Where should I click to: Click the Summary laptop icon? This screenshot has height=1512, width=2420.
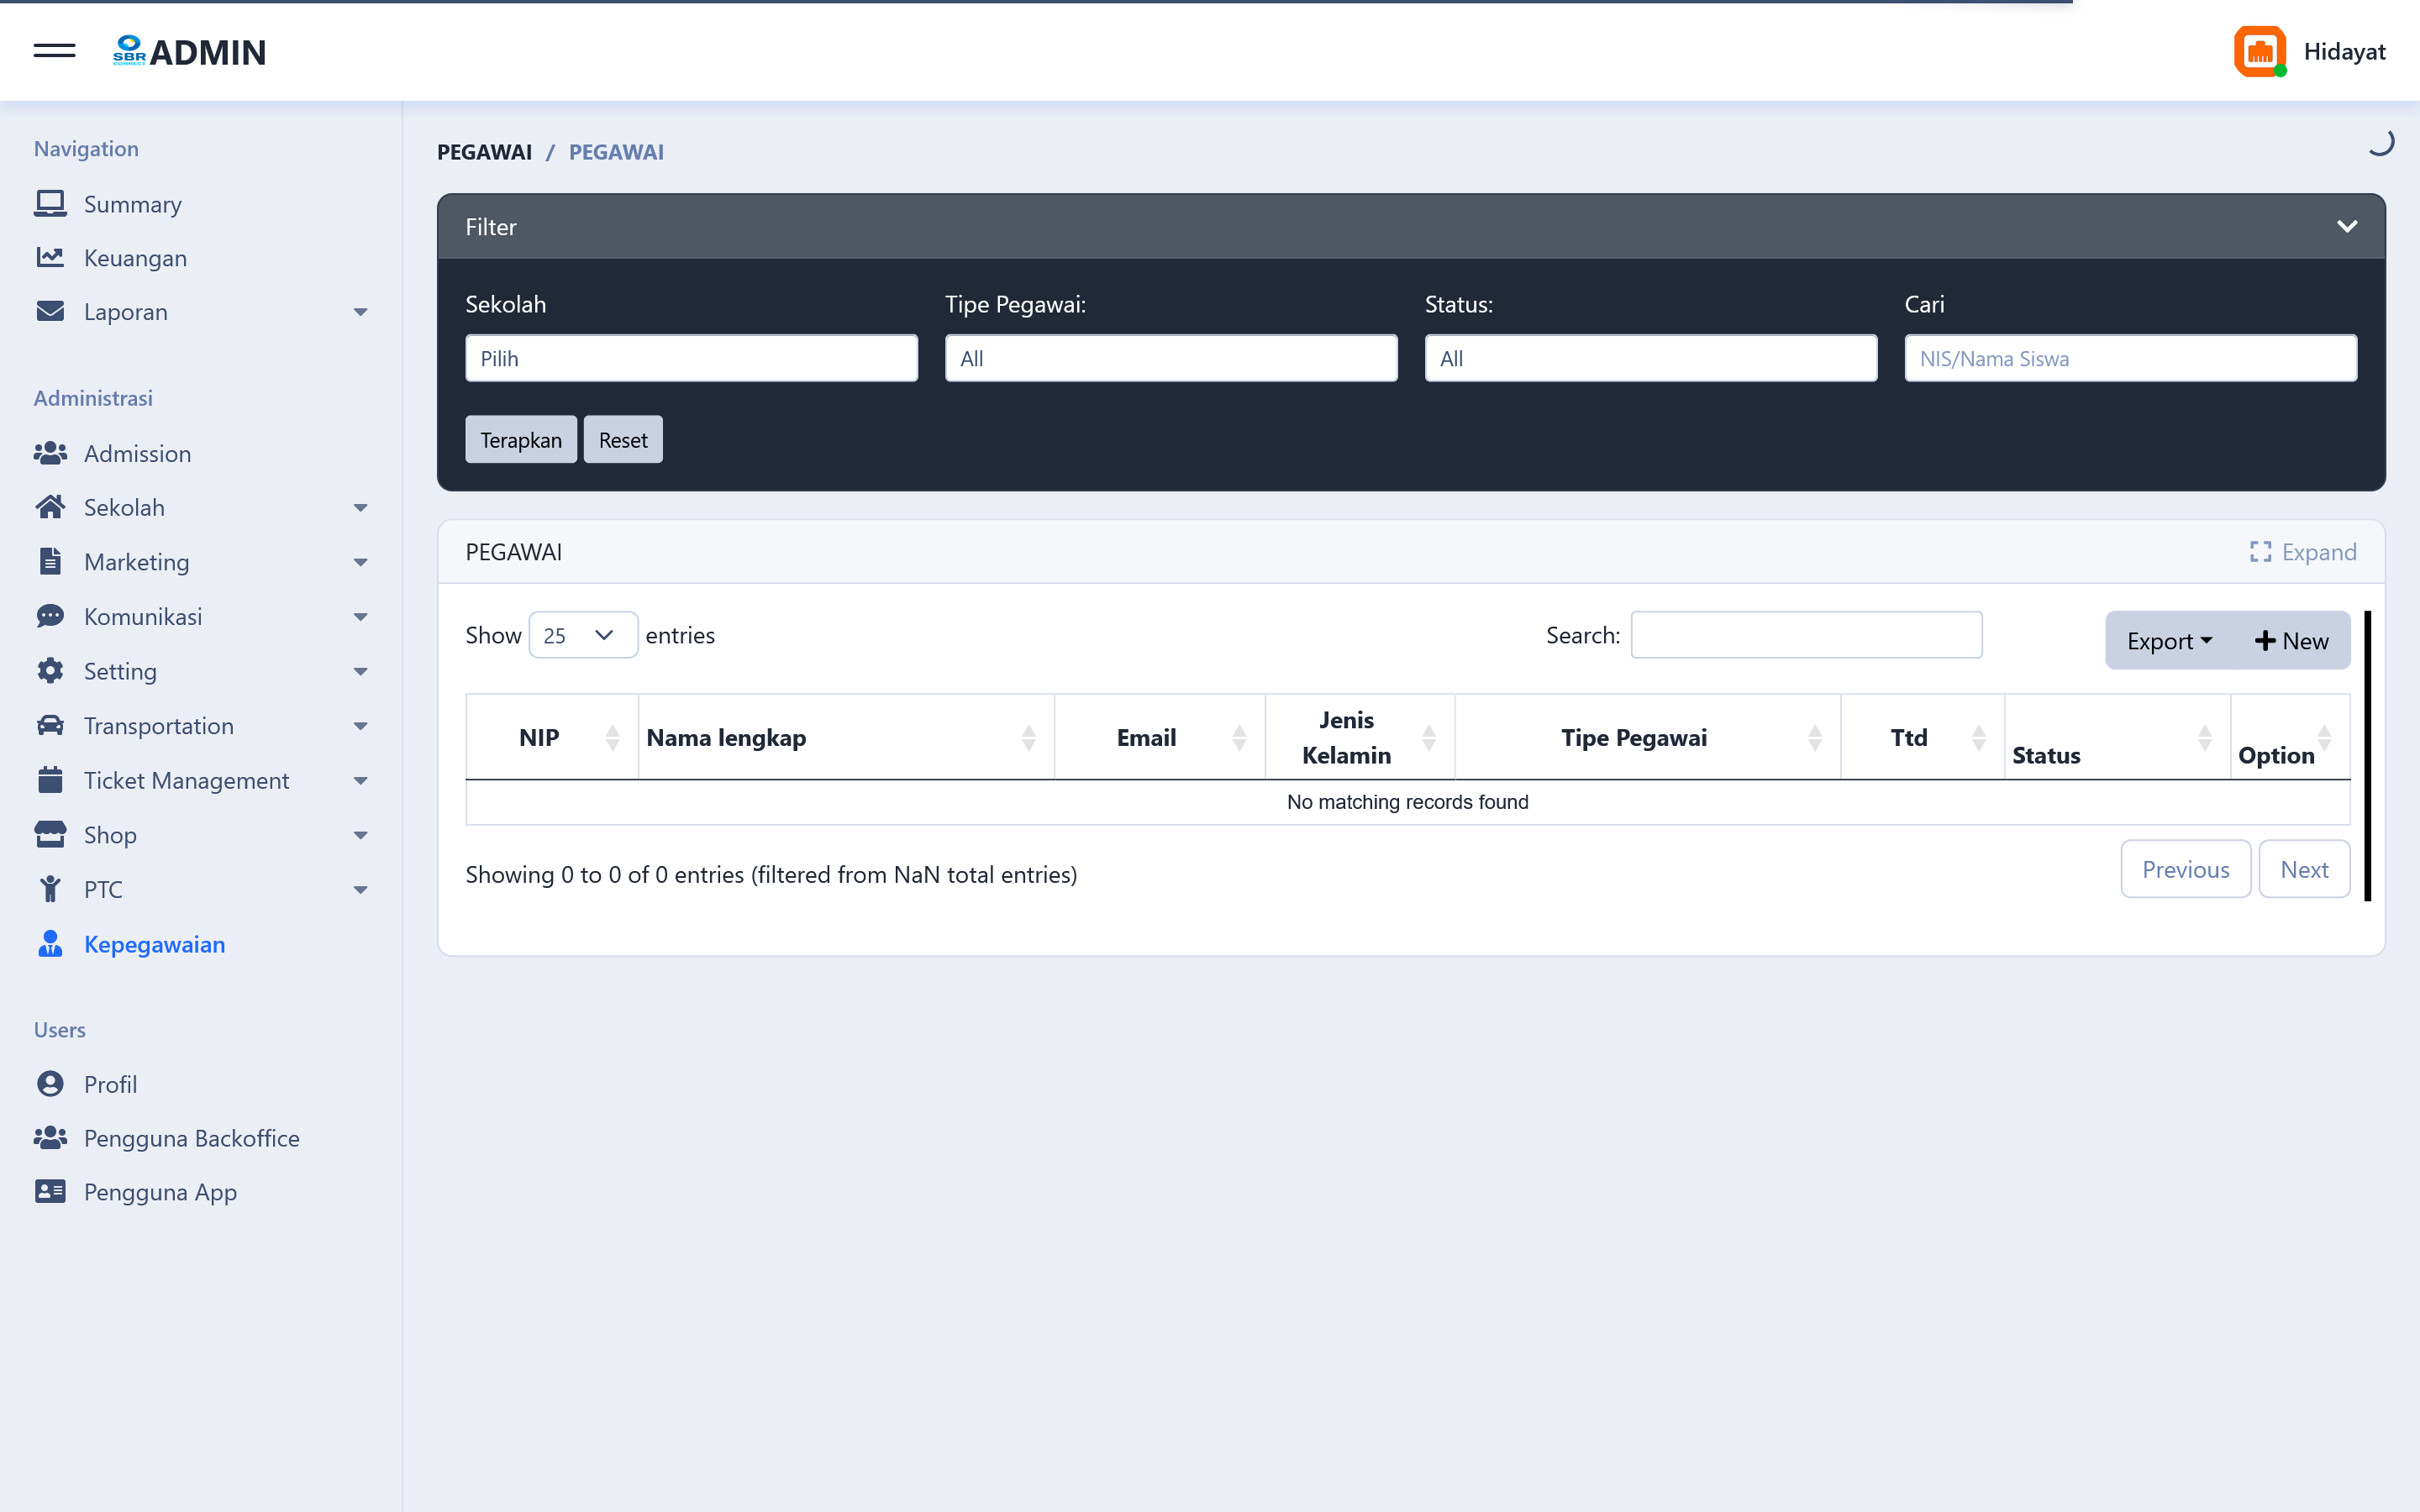(50, 204)
